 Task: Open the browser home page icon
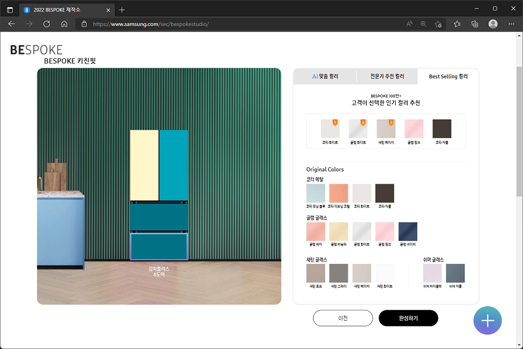[64, 24]
